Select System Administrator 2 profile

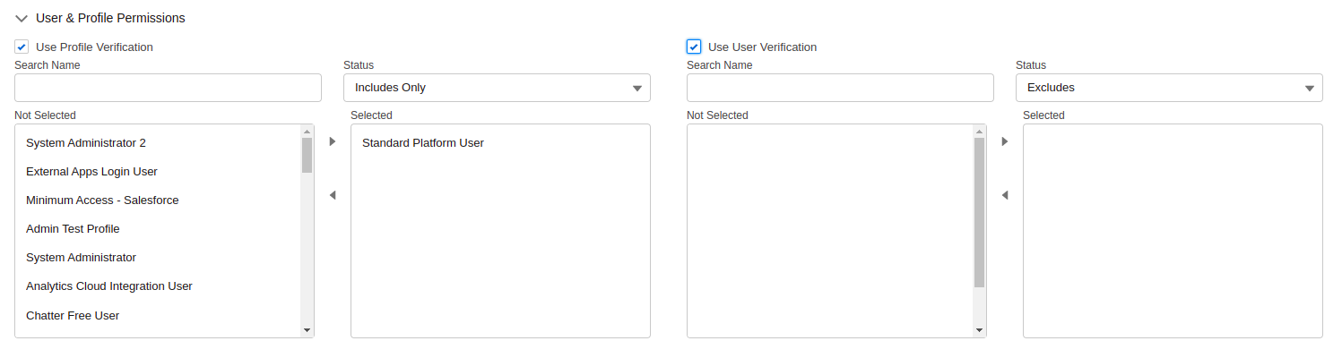(86, 143)
